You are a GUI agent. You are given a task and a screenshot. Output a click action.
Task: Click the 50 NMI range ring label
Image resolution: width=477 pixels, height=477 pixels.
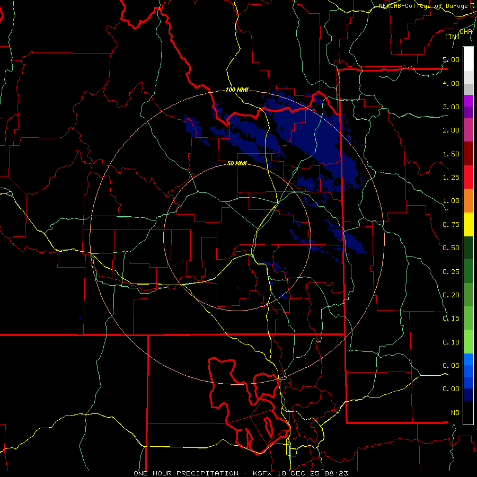[237, 163]
